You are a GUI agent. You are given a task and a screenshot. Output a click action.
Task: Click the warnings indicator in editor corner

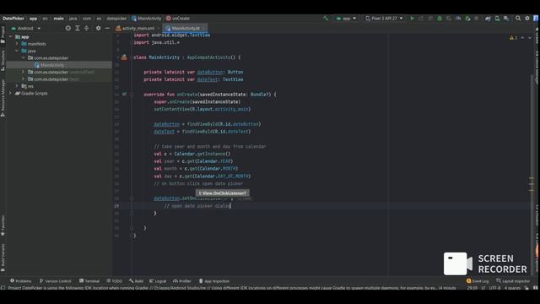(x=513, y=38)
